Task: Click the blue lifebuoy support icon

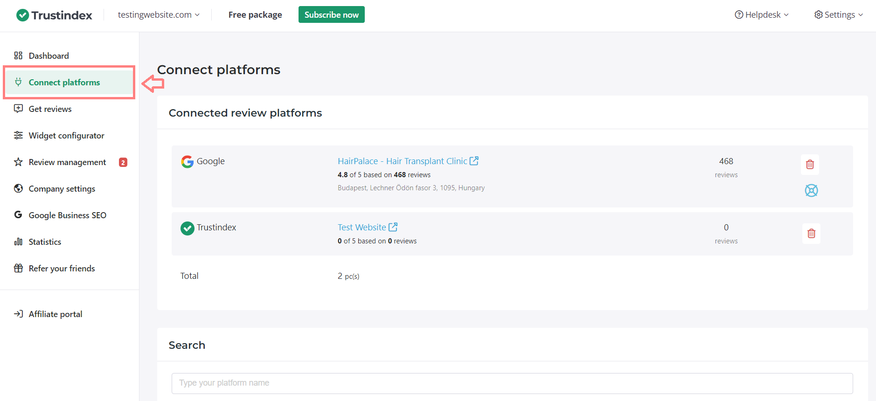Action: click(811, 190)
